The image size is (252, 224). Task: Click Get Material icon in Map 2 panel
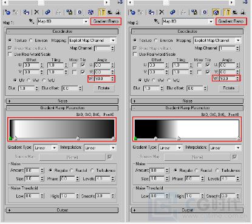pyautogui.click(x=132, y=13)
